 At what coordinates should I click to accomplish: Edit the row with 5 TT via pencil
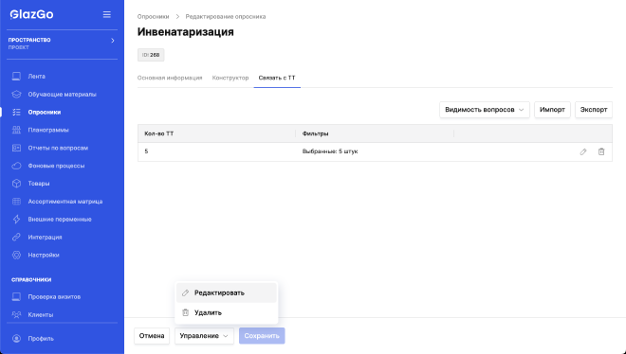click(583, 151)
